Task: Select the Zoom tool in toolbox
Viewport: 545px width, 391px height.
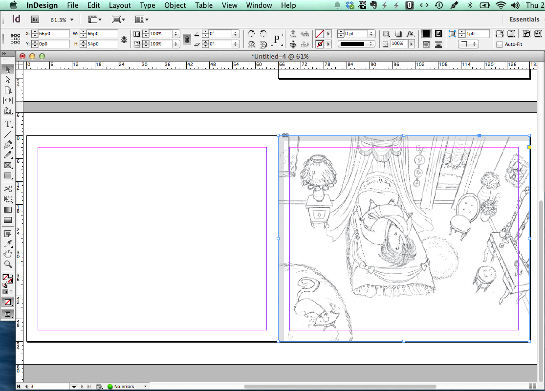Action: click(x=8, y=264)
